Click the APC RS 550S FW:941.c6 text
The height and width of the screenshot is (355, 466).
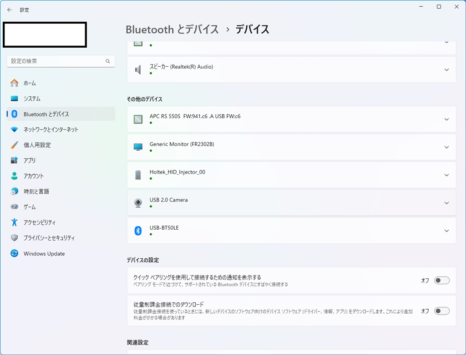point(195,116)
